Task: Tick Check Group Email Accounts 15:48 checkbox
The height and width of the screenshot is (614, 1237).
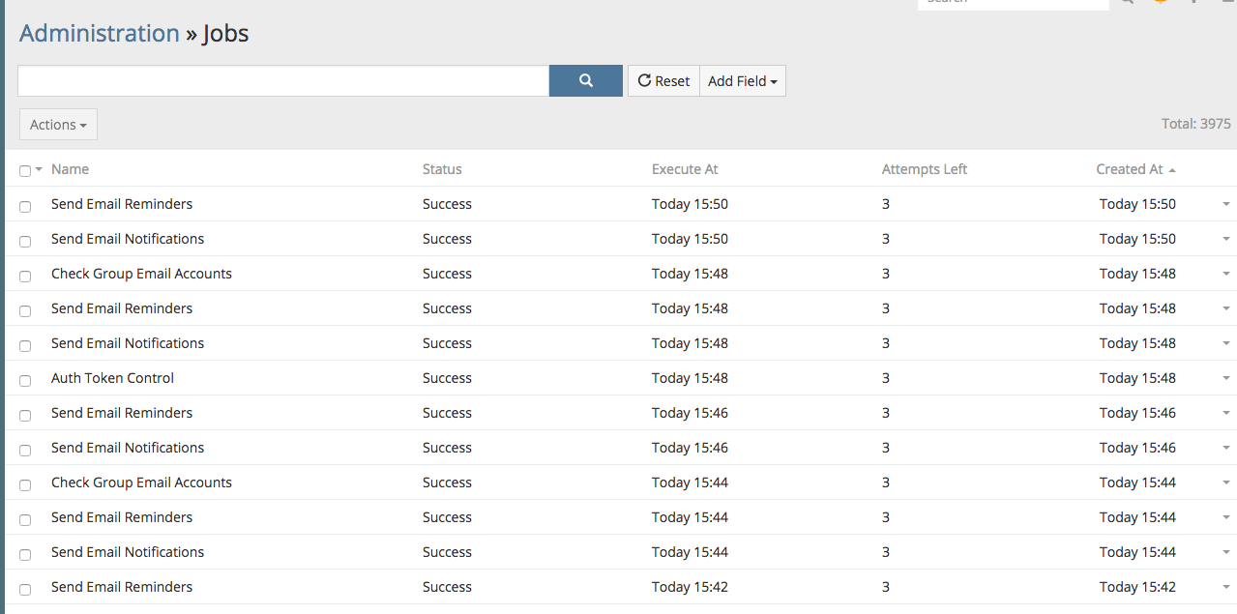Action: [25, 276]
